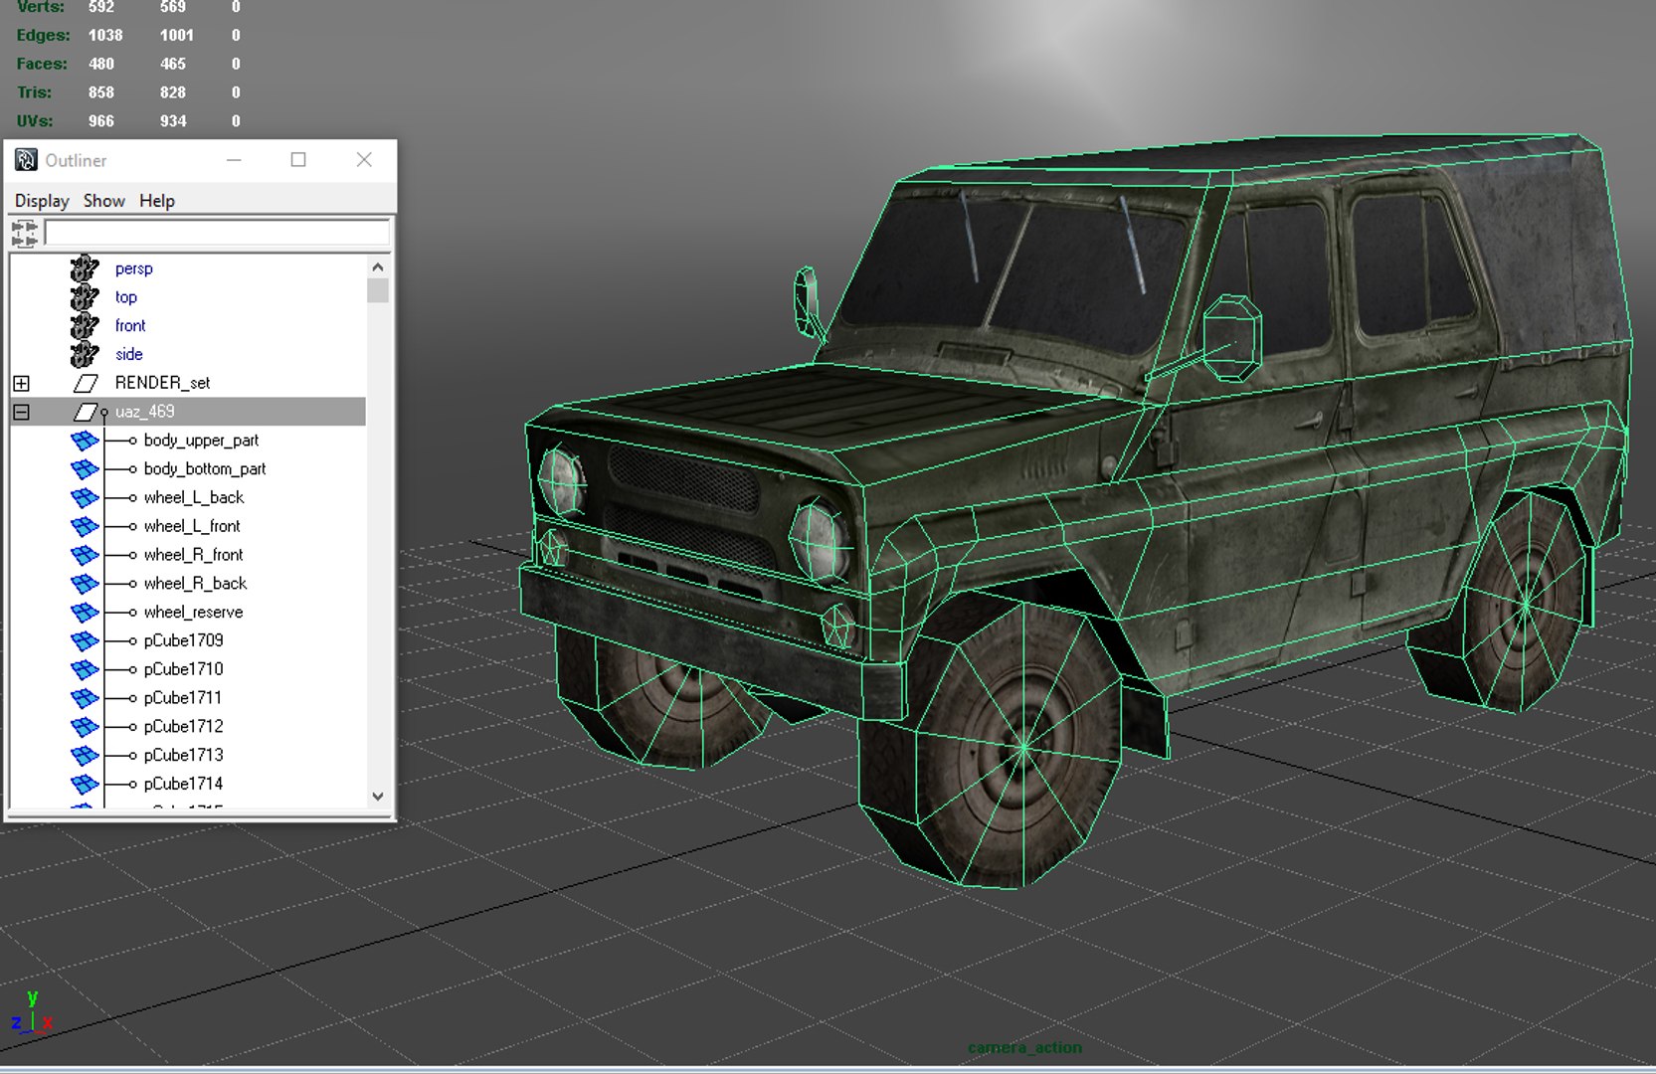Maximize the Outliner window
This screenshot has width=1656, height=1074.
coord(298,160)
